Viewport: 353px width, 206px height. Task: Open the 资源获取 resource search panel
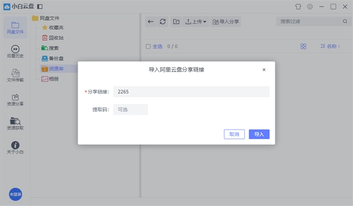pos(15,124)
